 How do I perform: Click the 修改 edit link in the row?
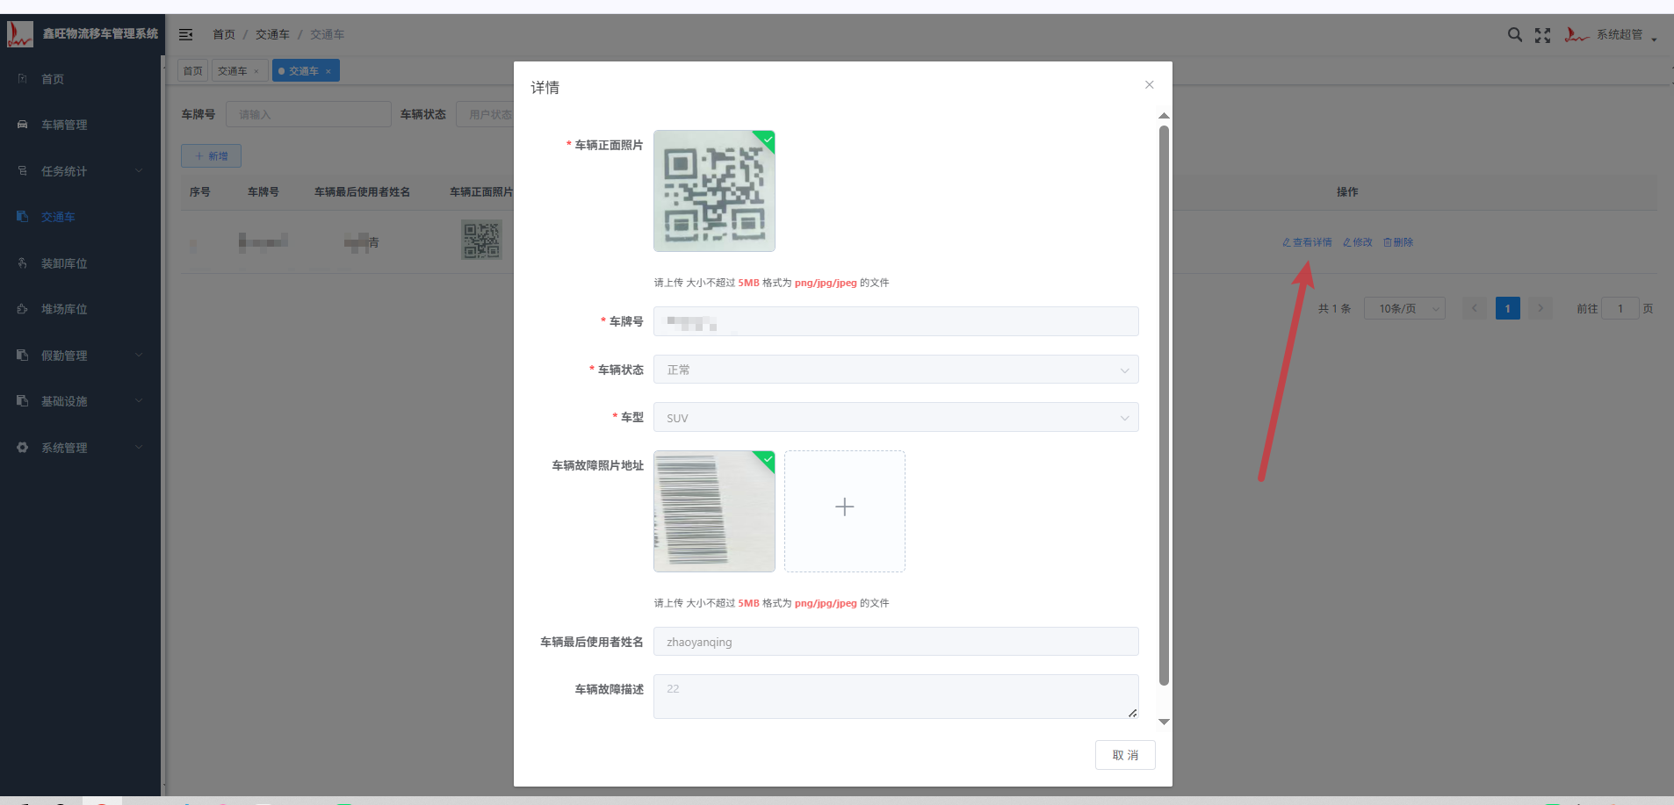pyautogui.click(x=1358, y=242)
